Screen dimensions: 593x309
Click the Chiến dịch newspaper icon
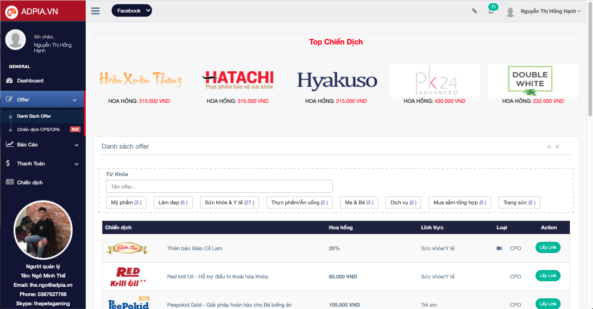pyautogui.click(x=10, y=182)
